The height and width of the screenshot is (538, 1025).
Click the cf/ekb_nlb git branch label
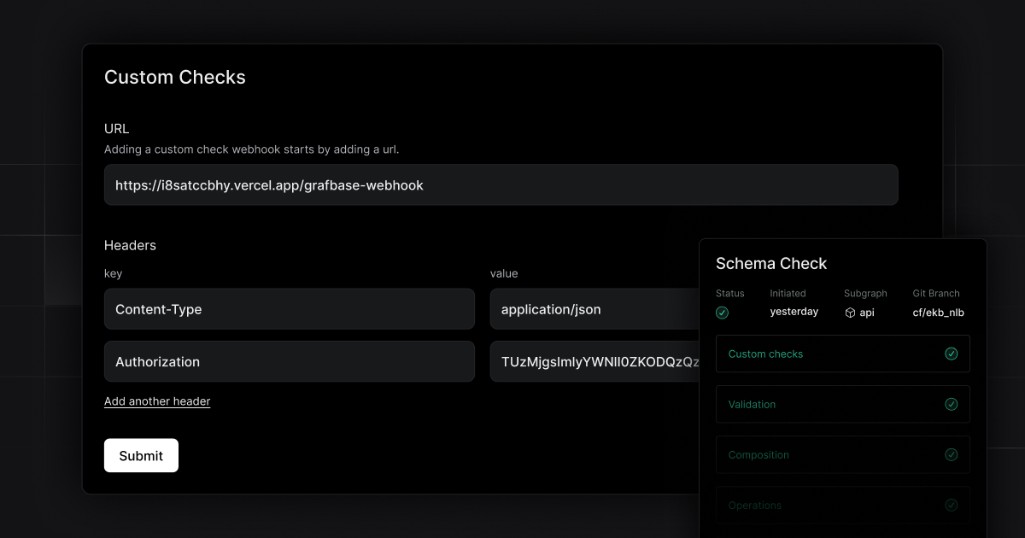point(938,312)
